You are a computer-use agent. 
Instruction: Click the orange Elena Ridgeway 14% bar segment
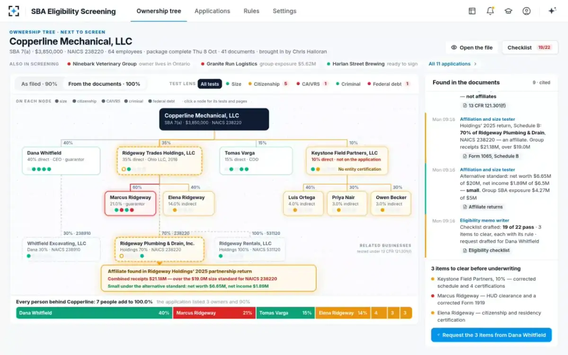343,313
